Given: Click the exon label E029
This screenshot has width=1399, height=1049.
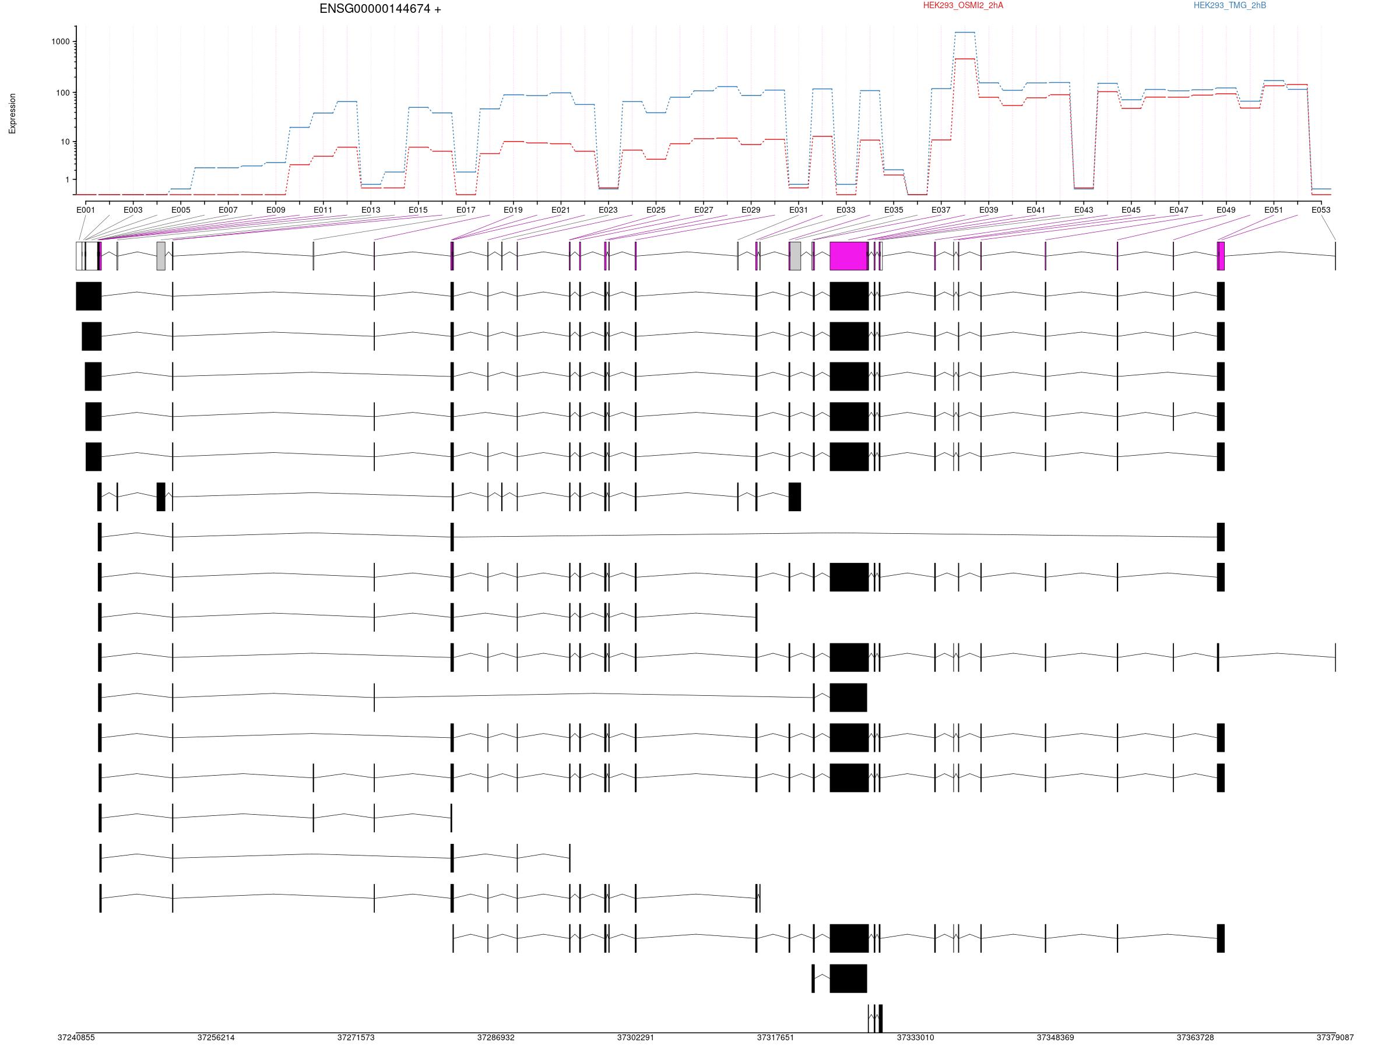Looking at the screenshot, I should pyautogui.click(x=751, y=210).
